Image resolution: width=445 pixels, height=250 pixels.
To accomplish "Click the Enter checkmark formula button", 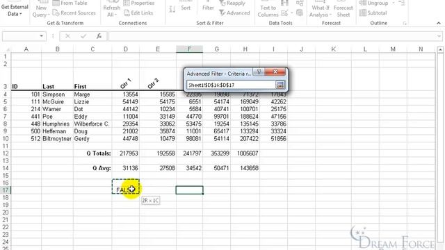I will 83,36.
